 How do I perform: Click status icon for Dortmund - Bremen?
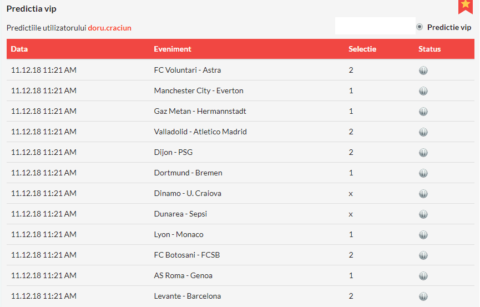[423, 173]
